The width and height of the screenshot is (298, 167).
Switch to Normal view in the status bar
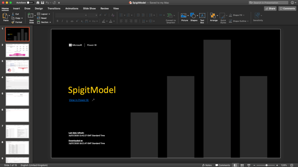[x=235, y=165]
